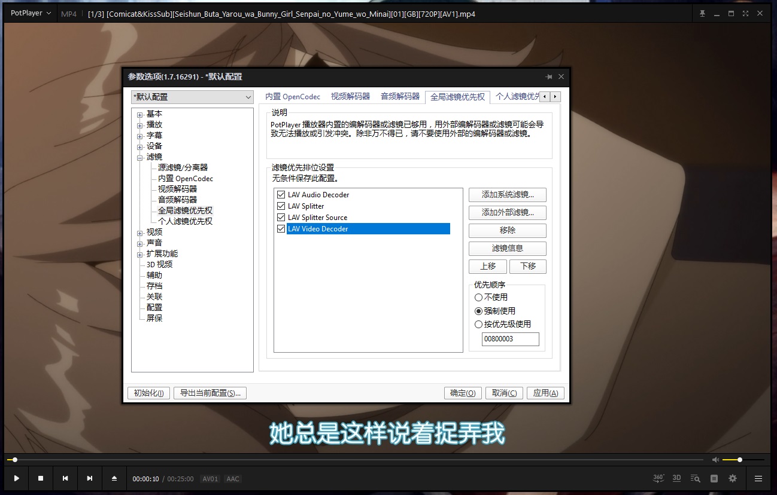
Task: Switch to the 个人滤镜优先权 tab
Action: pos(516,97)
